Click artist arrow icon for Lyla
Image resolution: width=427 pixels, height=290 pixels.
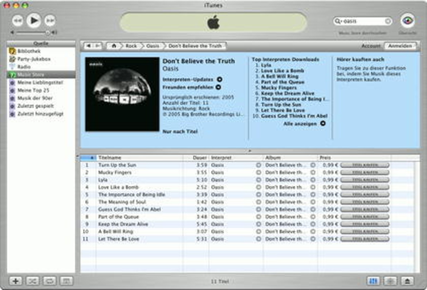pyautogui.click(x=258, y=180)
